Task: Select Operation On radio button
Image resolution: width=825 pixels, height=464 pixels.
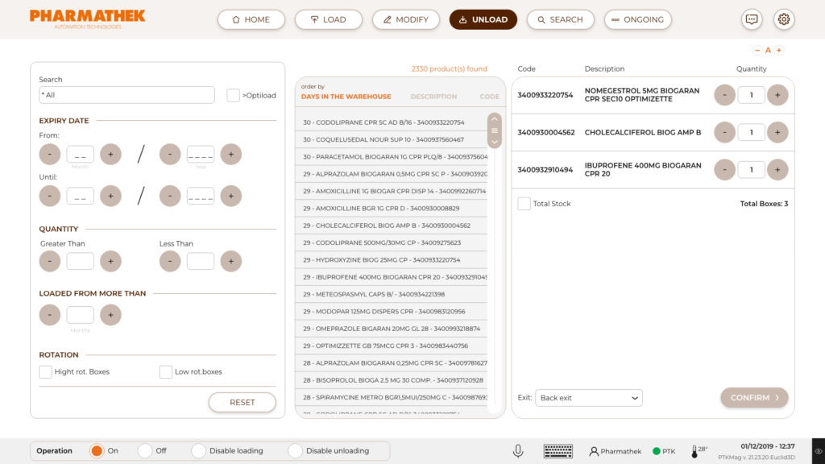Action: coord(97,451)
